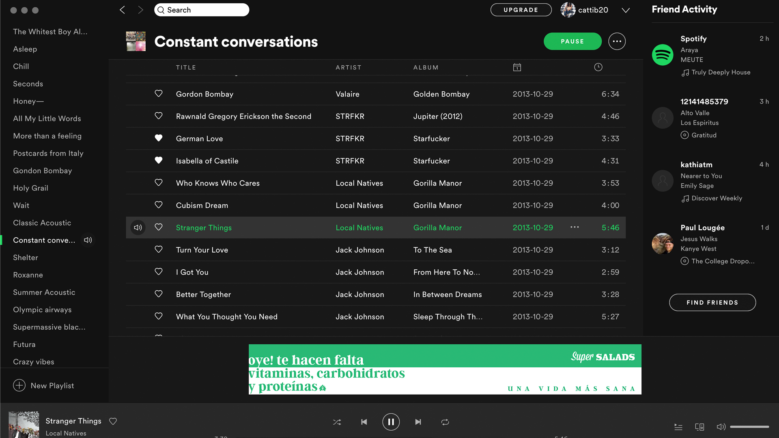
Task: Select Classic Acoustic playlist
Action: point(42,223)
